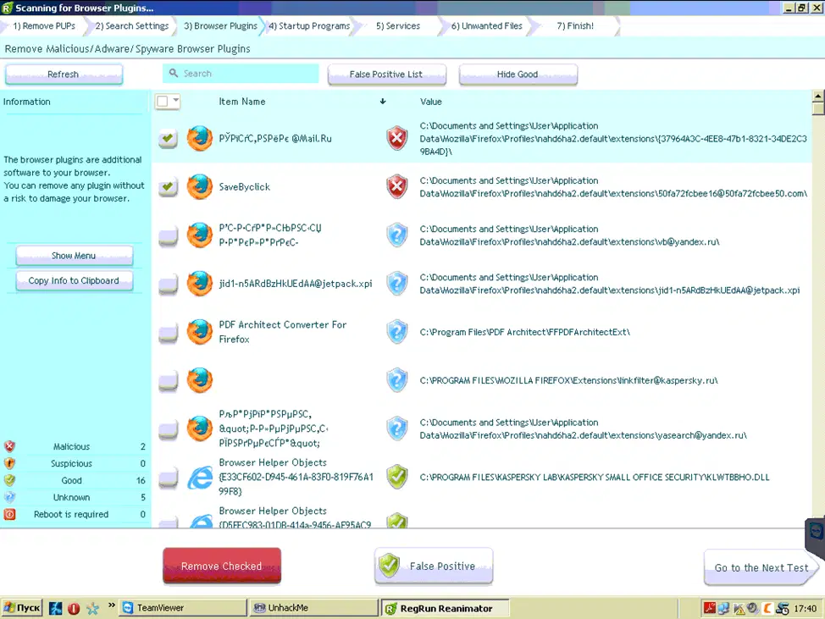The height and width of the screenshot is (619, 825).
Task: Click the Malicious legend icon in the sidebar
Action: click(9, 446)
